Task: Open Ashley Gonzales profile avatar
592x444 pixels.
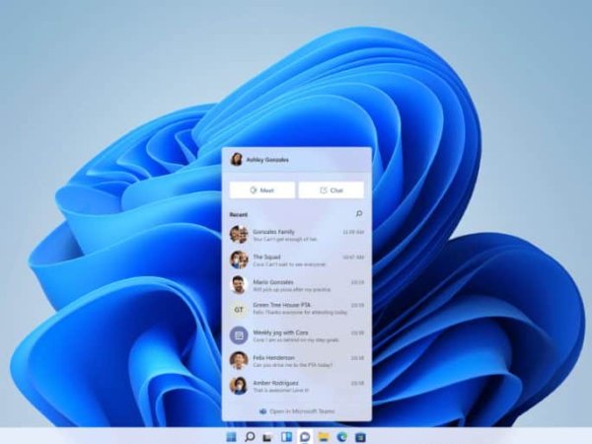Action: click(x=237, y=159)
